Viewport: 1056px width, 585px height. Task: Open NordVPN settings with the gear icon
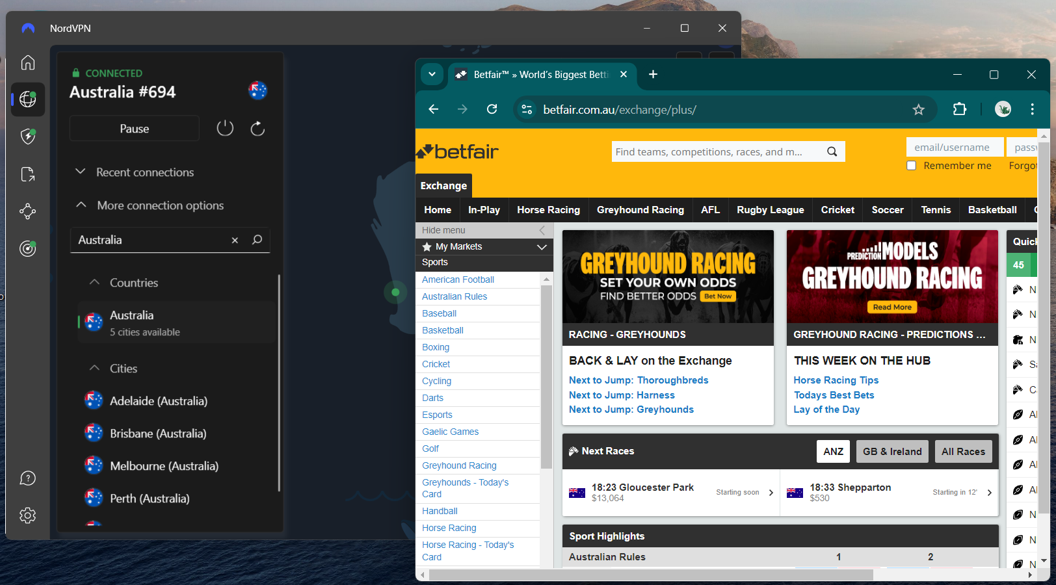[27, 515]
